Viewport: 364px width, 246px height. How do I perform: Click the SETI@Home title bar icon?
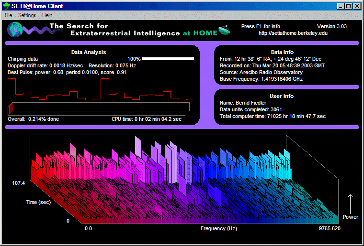coord(7,6)
